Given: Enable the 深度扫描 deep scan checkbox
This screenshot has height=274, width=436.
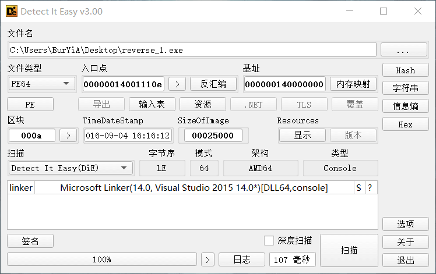Looking at the screenshot, I should (x=269, y=240).
